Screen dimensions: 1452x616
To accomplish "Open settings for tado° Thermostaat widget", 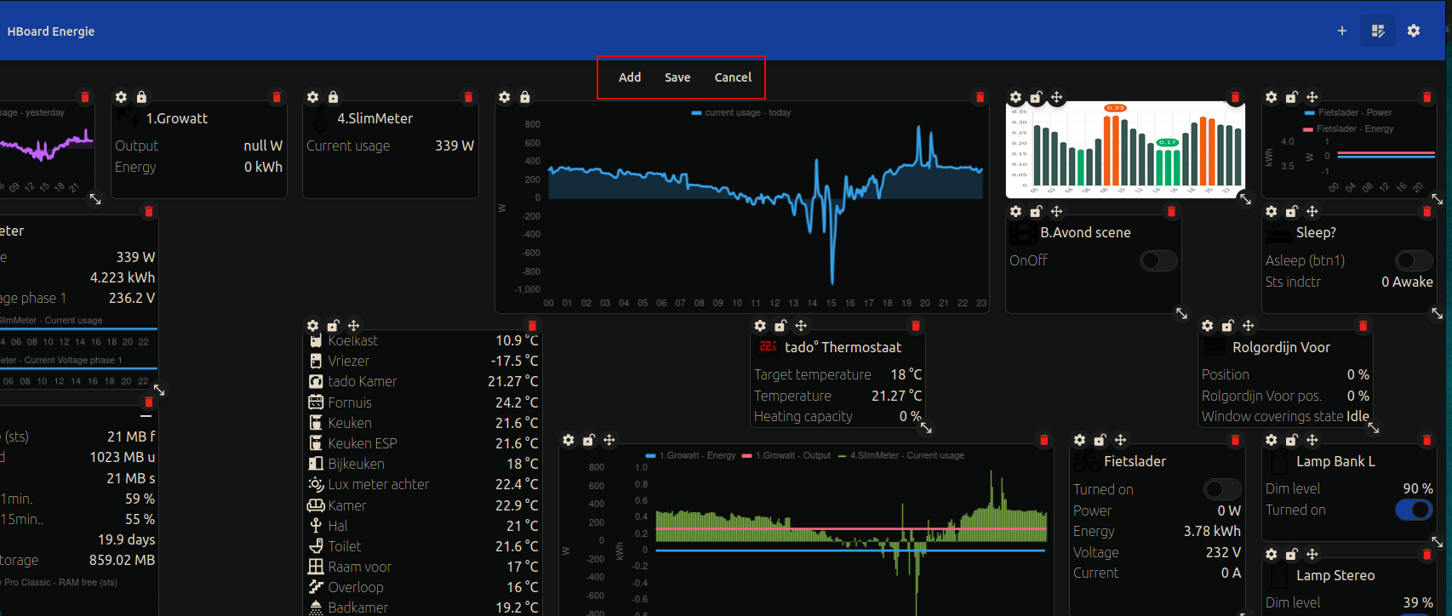I will click(760, 326).
